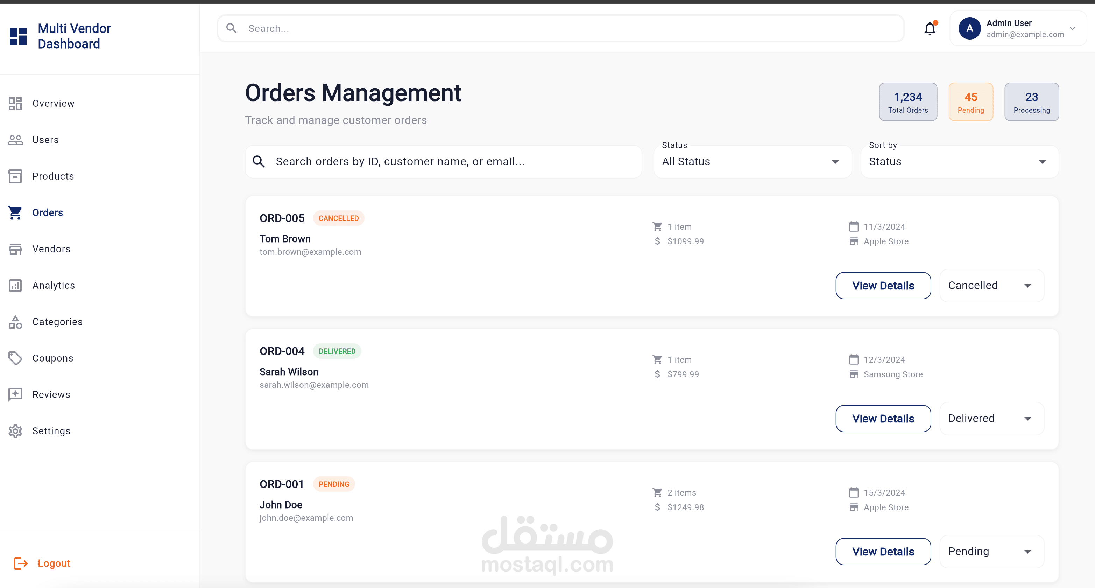Viewport: 1095px width, 588px height.
Task: Switch to the Categories section
Action: click(x=15, y=322)
